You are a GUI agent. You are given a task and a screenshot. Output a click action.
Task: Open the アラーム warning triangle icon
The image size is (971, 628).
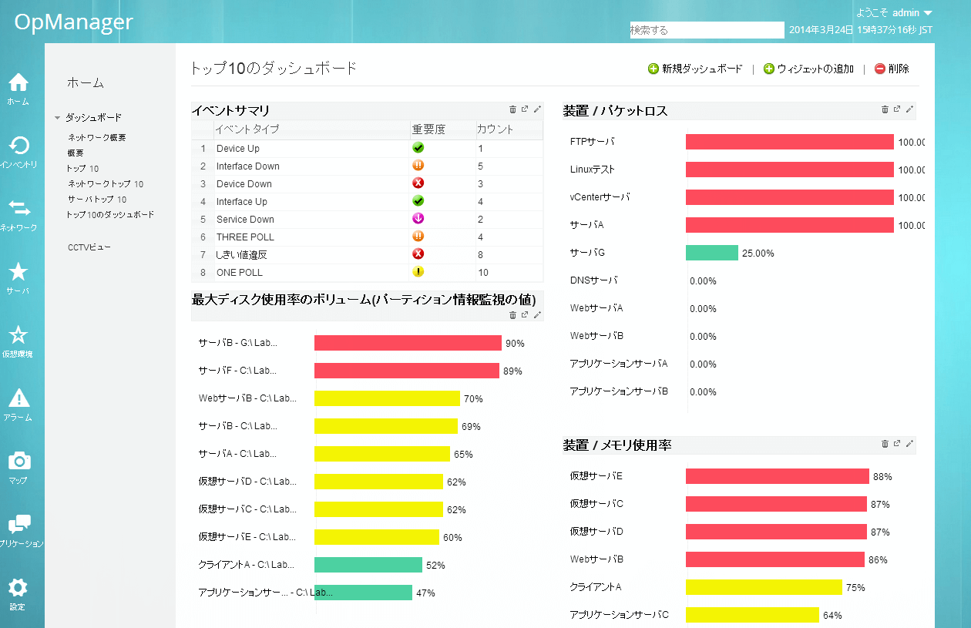click(x=18, y=398)
